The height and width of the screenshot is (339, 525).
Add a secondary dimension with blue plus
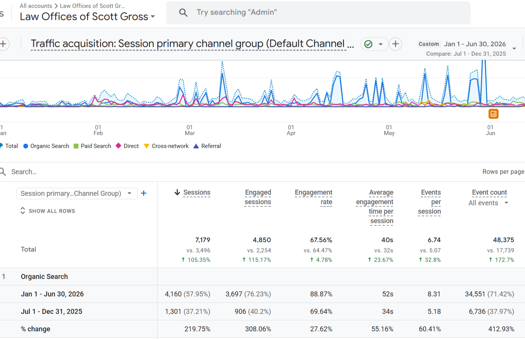pyautogui.click(x=144, y=193)
